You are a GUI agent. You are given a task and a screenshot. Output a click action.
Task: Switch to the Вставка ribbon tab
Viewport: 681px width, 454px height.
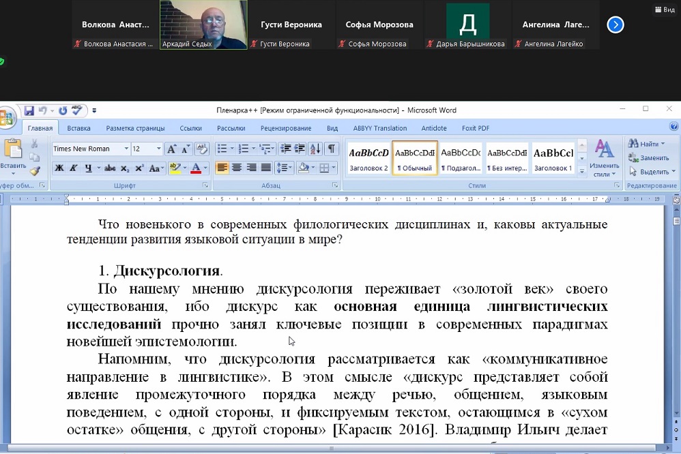78,128
